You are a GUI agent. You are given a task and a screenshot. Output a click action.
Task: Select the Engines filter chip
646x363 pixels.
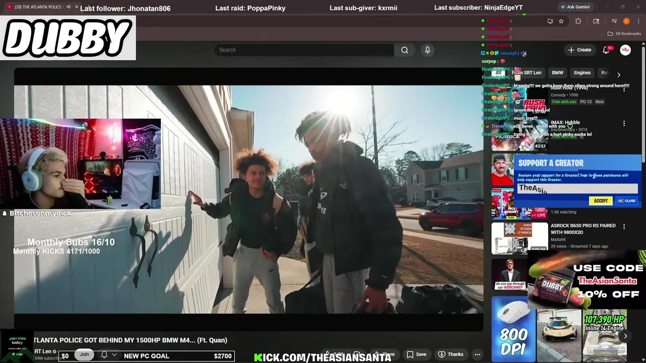coord(582,73)
